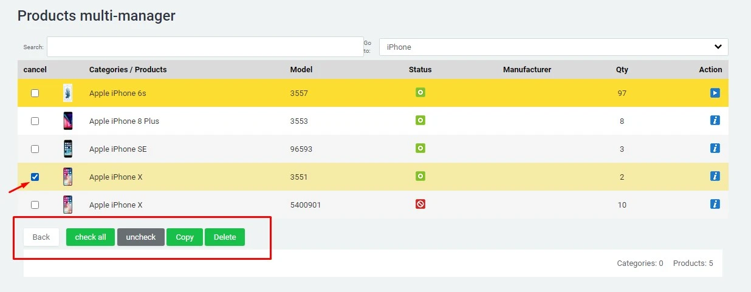Click Apple iPhone SE product thumbnail
Viewport: 751px width, 292px height.
tap(68, 149)
